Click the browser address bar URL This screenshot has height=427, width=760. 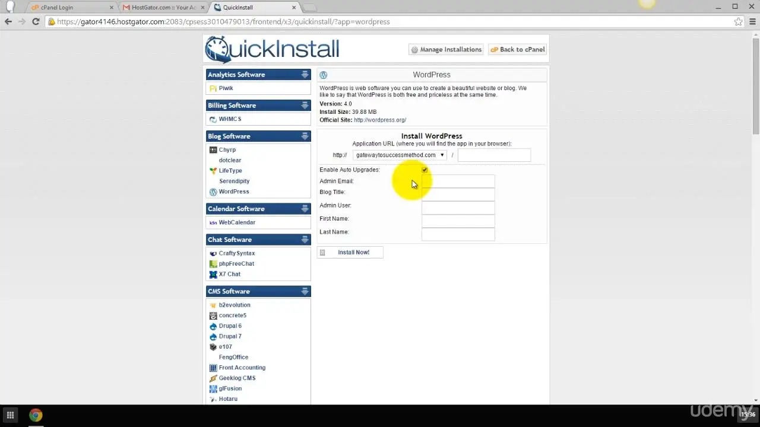click(223, 22)
